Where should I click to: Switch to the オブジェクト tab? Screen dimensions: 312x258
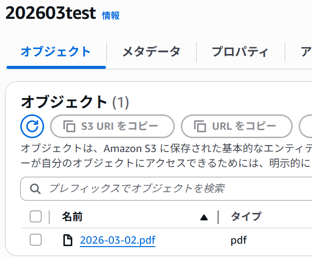pos(56,52)
